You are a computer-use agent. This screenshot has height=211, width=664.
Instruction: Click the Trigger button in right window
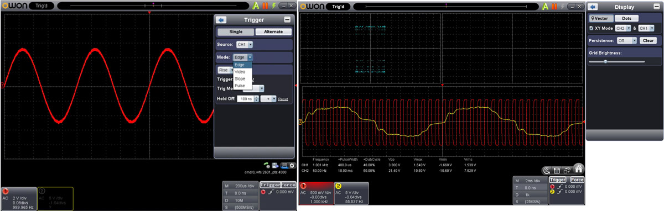[557, 180]
